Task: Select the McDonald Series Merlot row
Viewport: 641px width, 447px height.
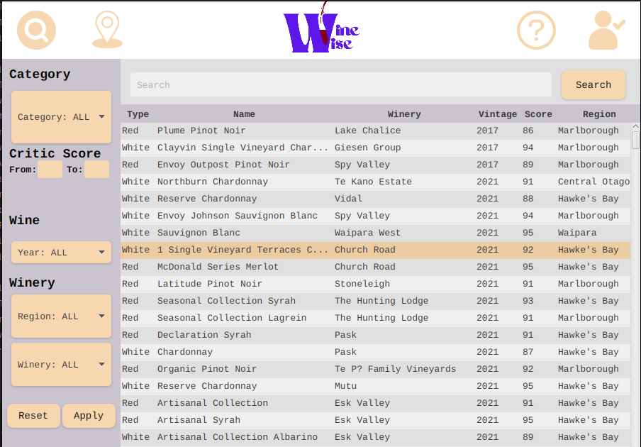Action: coord(375,267)
